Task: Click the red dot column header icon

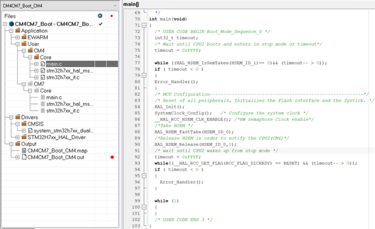Action: (112, 16)
